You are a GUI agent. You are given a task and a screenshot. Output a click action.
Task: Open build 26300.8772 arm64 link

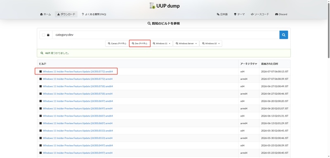(x=78, y=79)
